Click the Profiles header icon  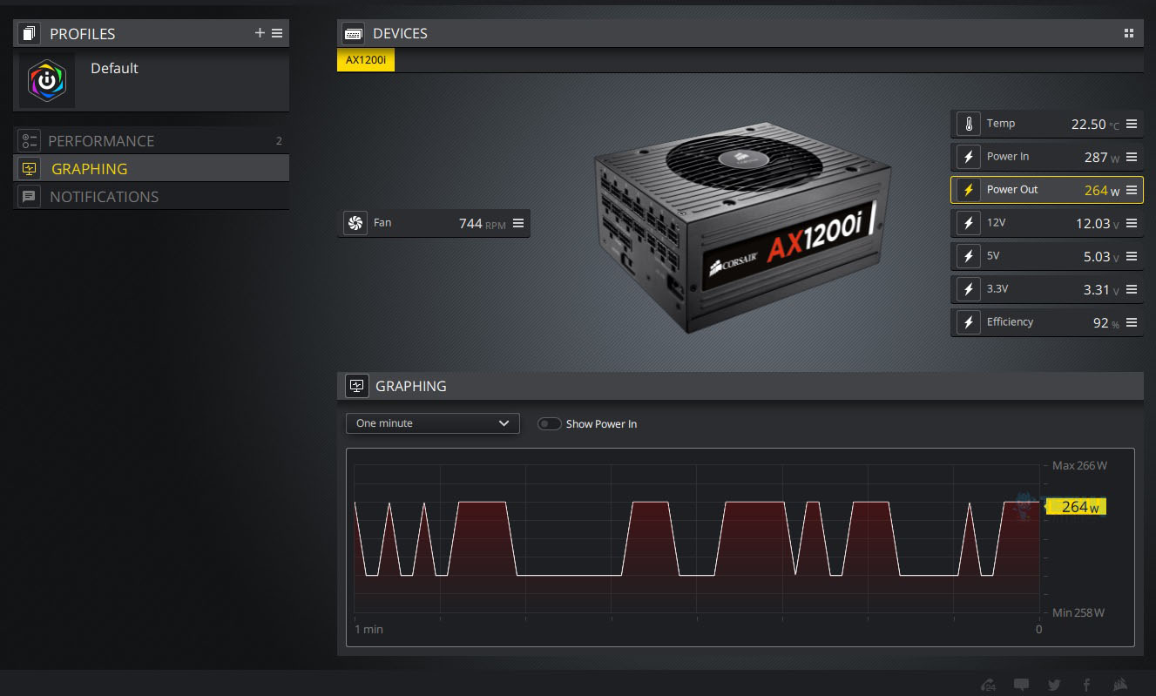30,33
